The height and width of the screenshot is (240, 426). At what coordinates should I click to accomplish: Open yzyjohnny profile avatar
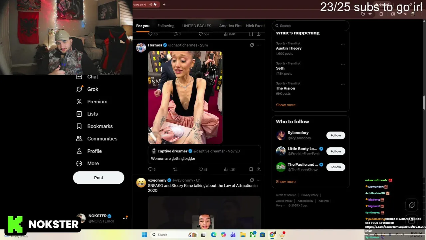click(x=141, y=182)
